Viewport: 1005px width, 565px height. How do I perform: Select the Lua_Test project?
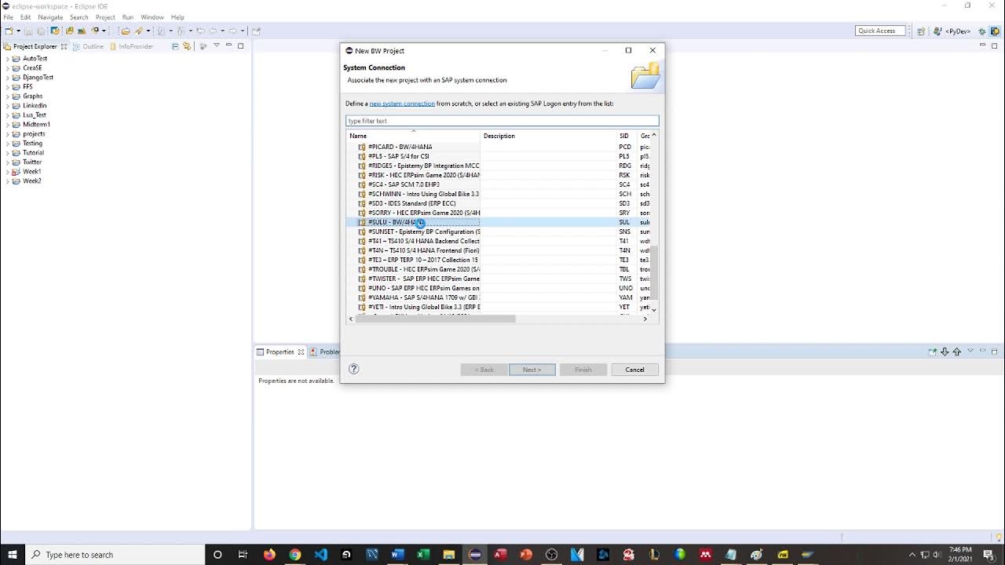click(35, 115)
